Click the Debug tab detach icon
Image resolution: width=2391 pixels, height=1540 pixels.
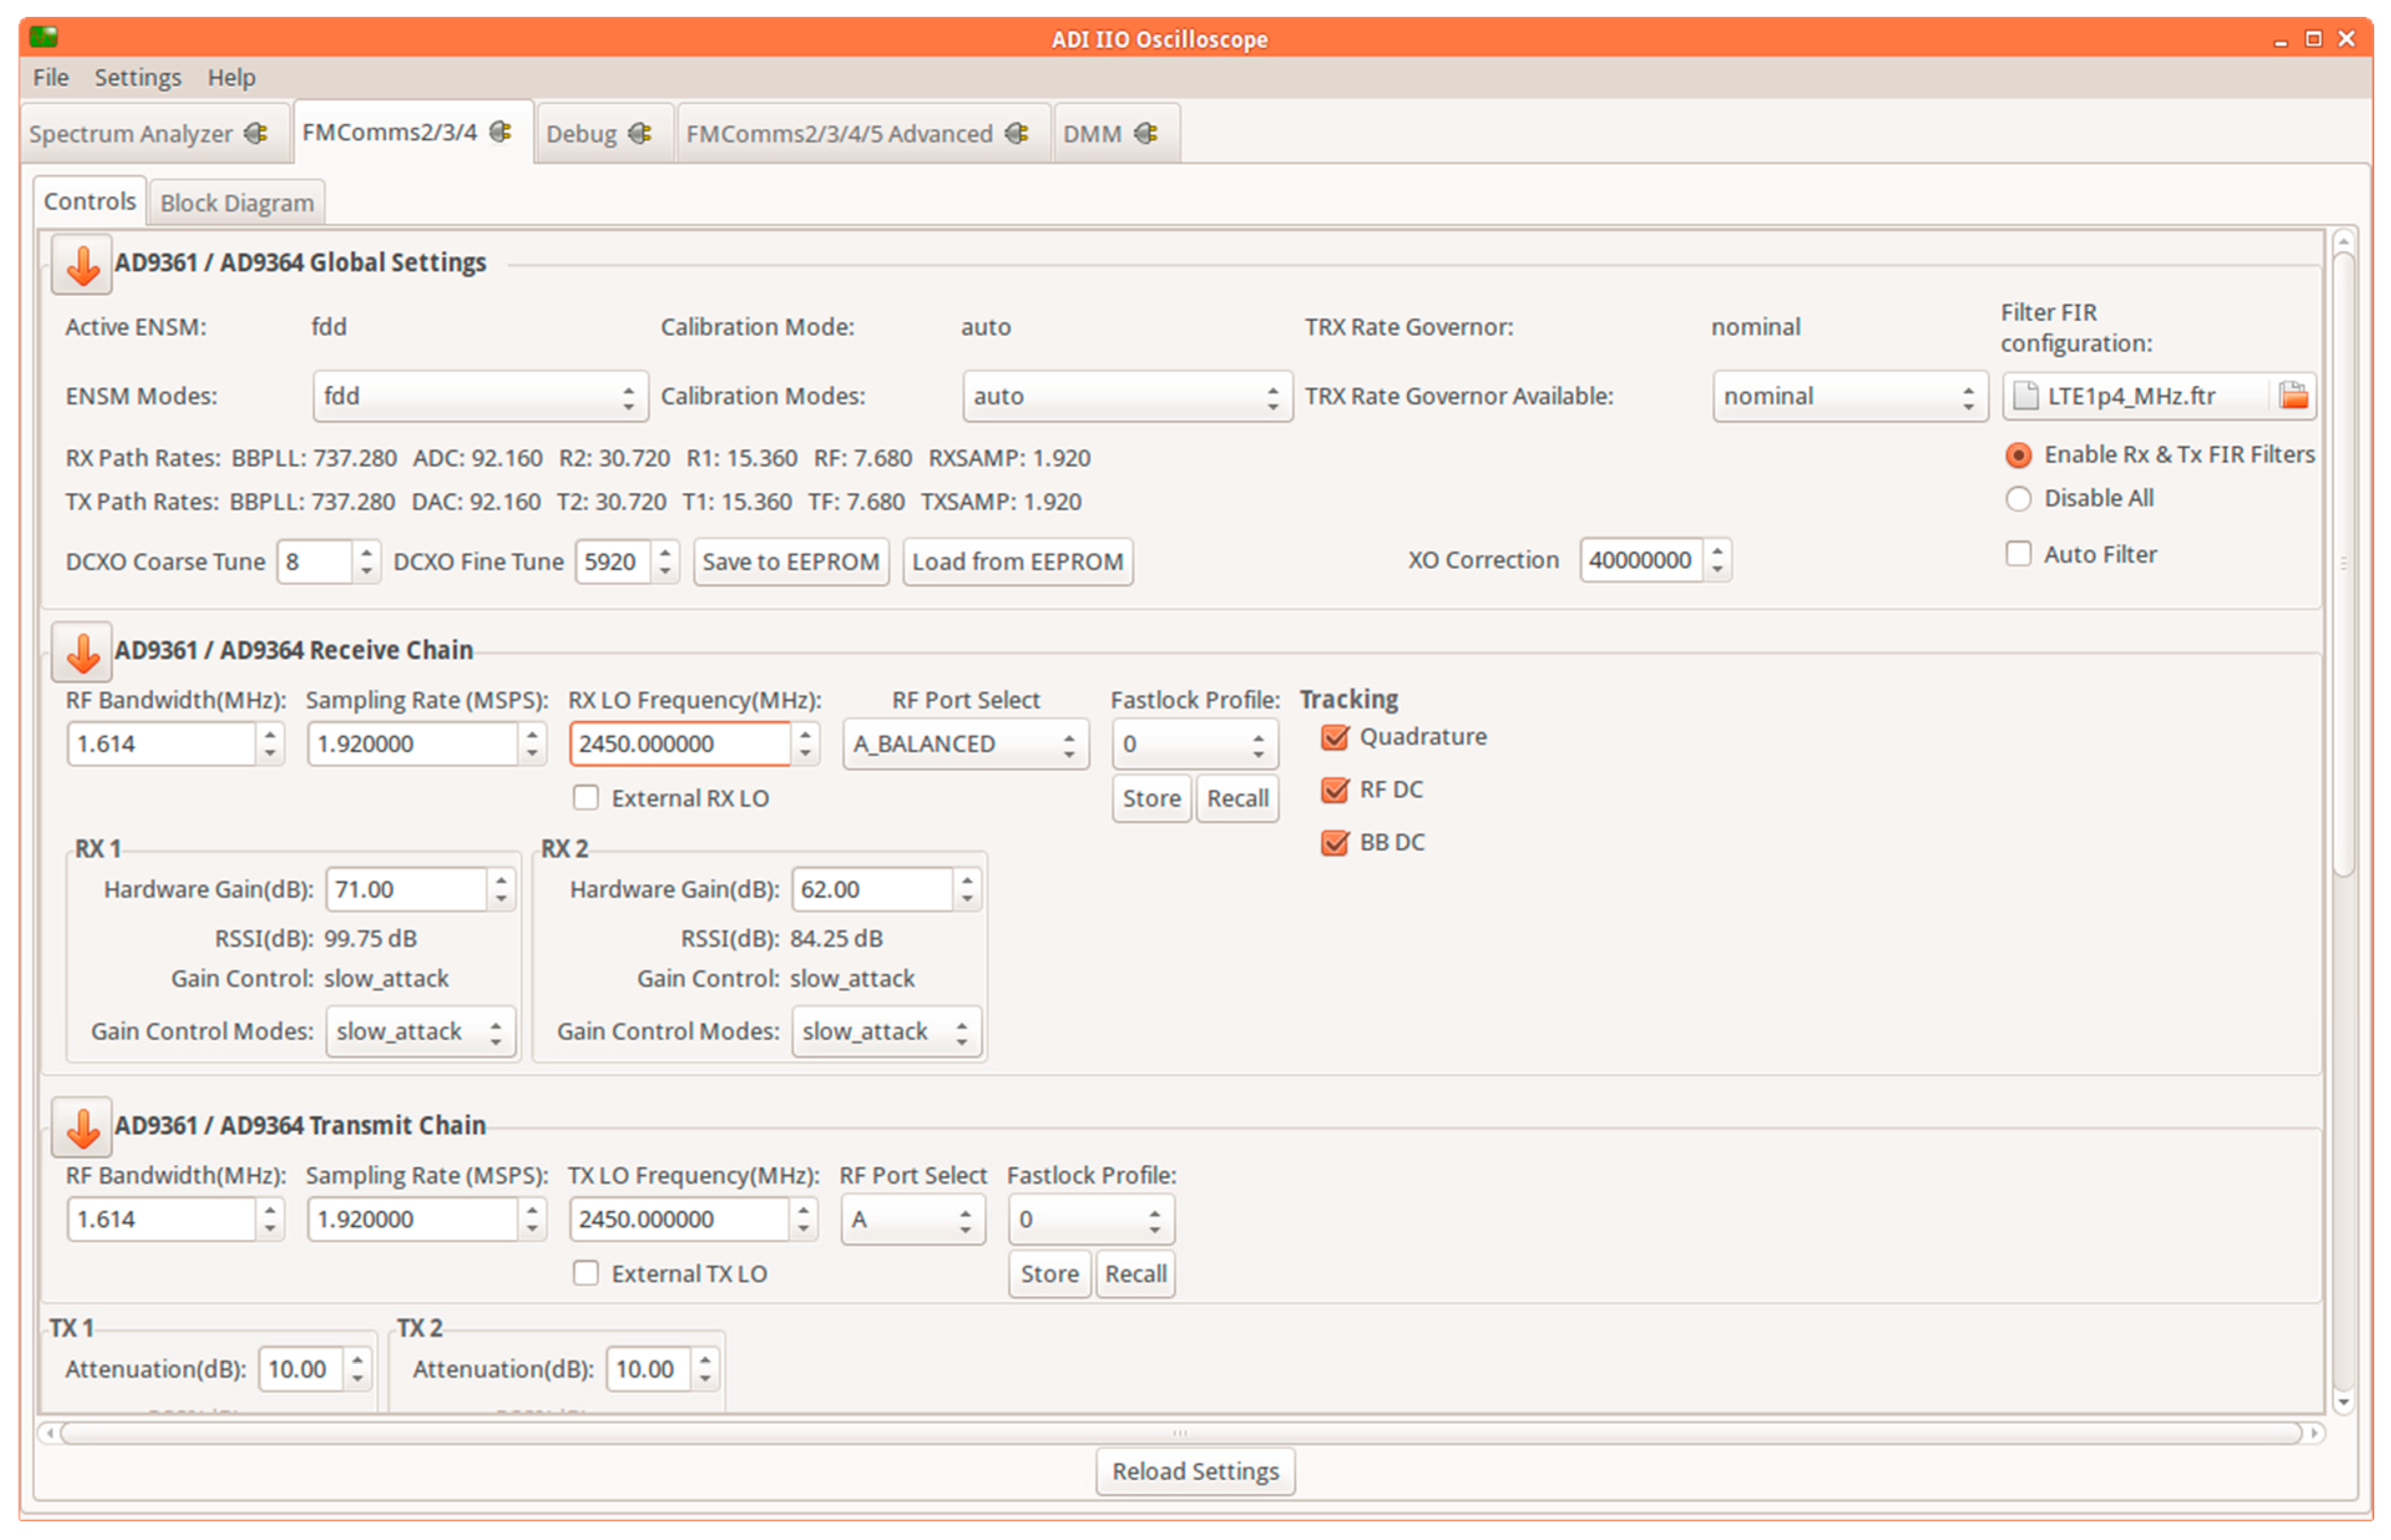tap(640, 133)
